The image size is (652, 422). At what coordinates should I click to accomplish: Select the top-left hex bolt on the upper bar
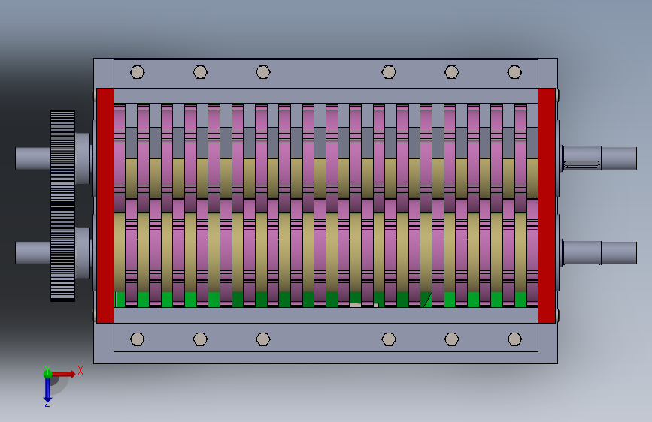137,72
